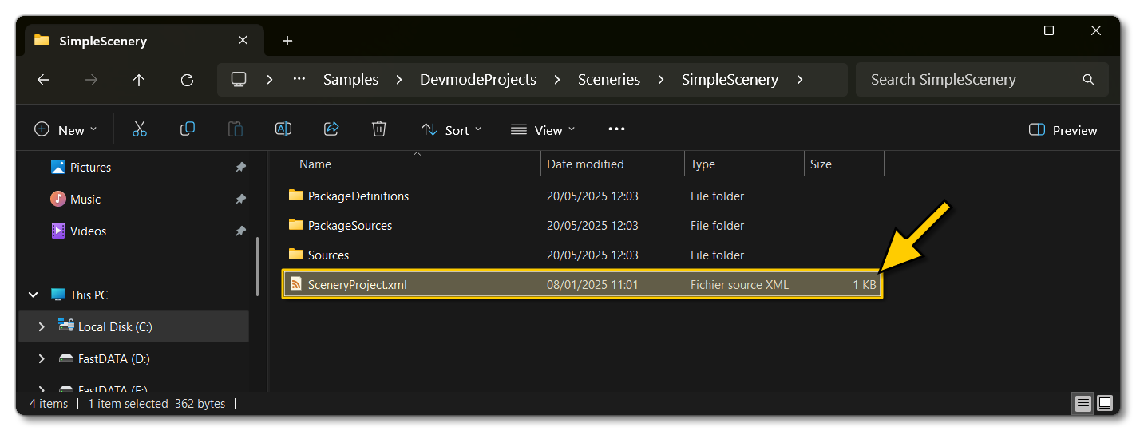Click the Rename icon in toolbar

pyautogui.click(x=283, y=129)
